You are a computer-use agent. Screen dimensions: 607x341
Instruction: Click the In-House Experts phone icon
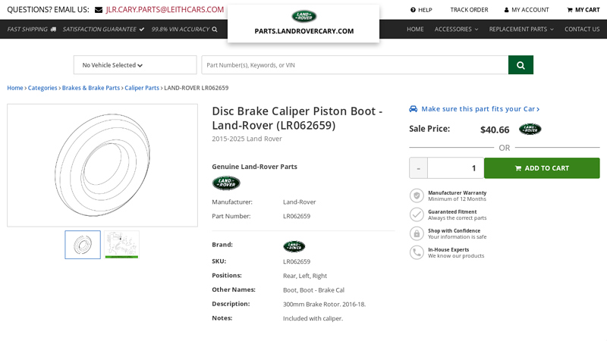417,252
